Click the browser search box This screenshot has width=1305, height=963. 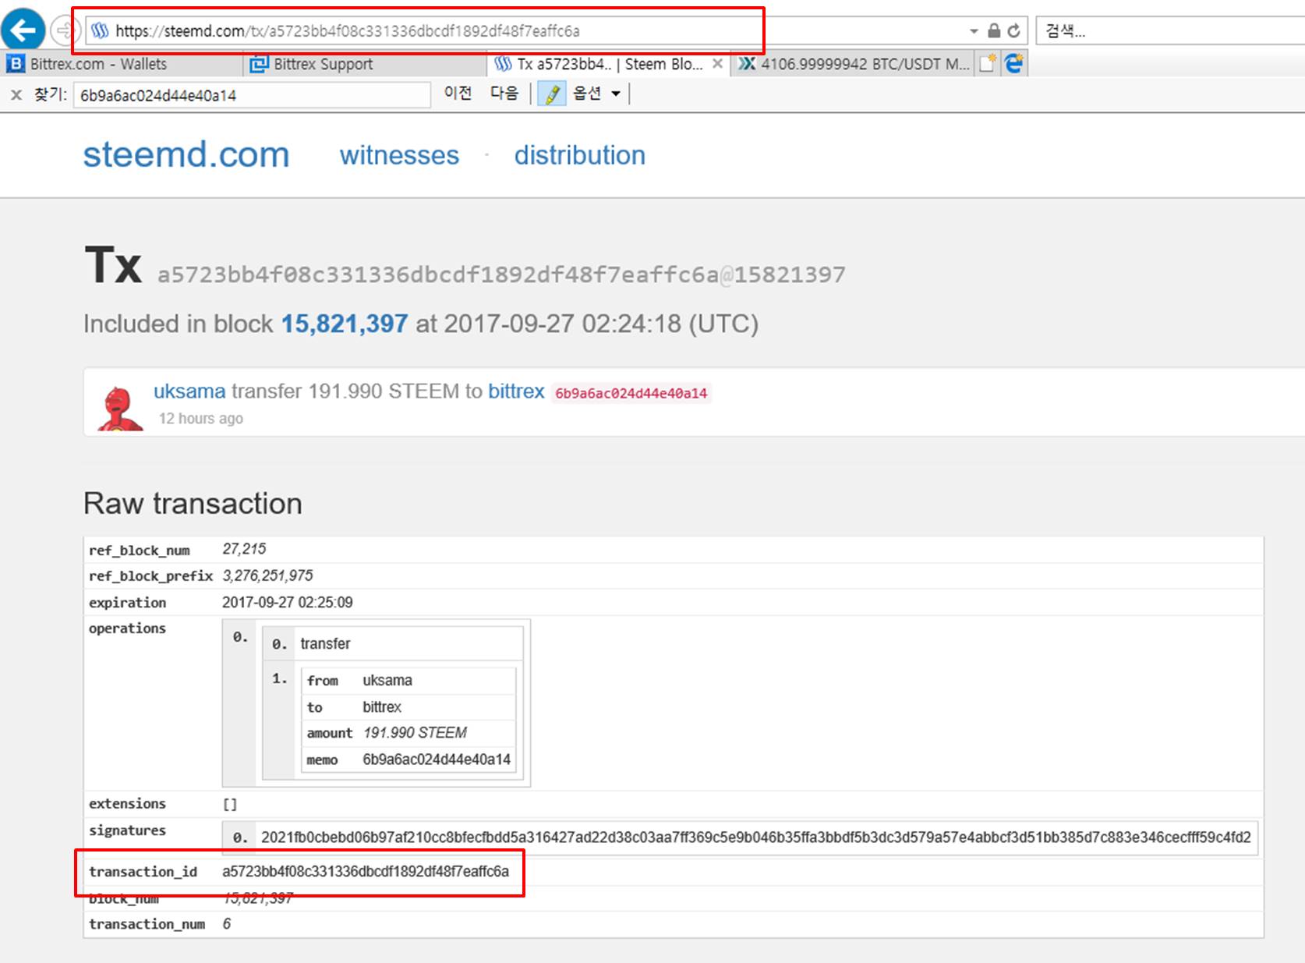click(x=1171, y=31)
